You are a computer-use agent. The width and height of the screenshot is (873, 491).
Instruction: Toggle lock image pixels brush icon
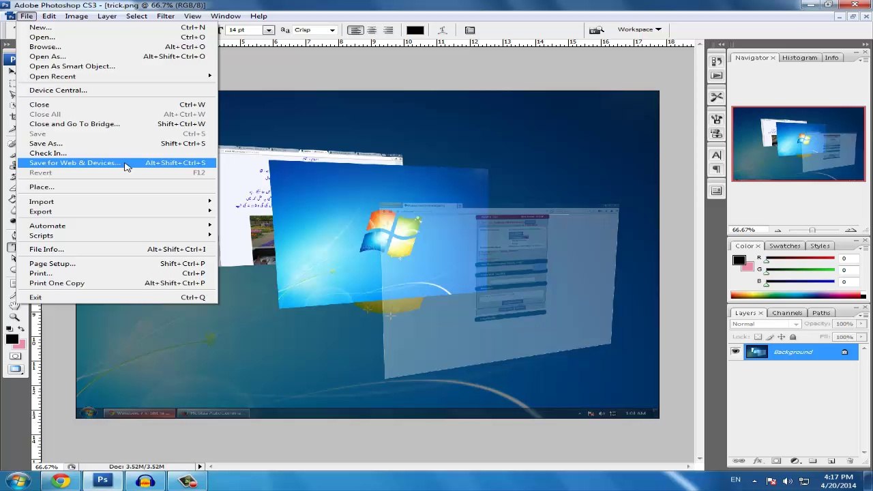[x=769, y=337]
